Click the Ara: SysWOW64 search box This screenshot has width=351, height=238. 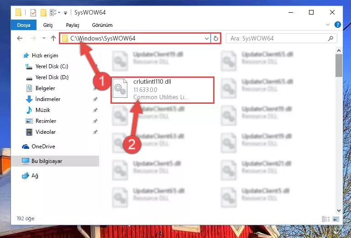click(x=281, y=38)
